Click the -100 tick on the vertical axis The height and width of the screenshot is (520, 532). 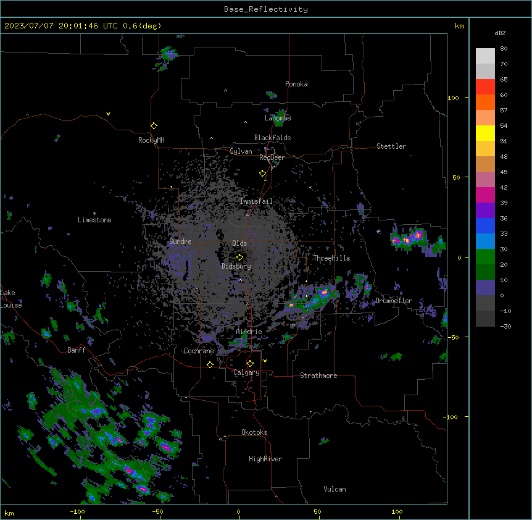click(451, 417)
